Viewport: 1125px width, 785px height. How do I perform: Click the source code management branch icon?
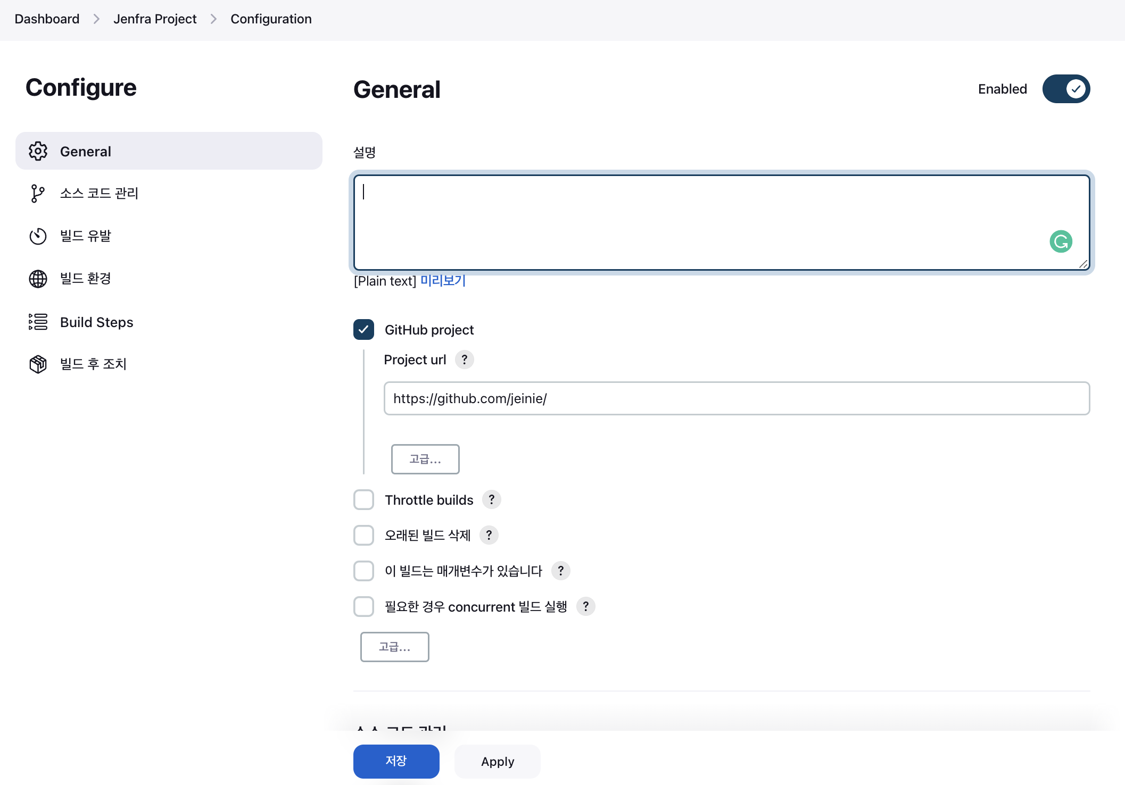pyautogui.click(x=38, y=194)
